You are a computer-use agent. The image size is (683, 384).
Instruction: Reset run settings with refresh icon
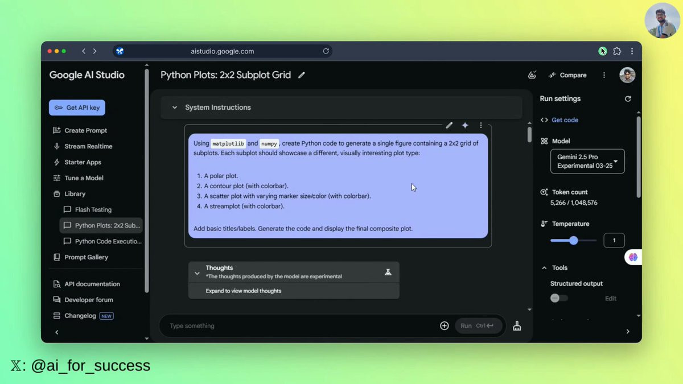(x=628, y=99)
